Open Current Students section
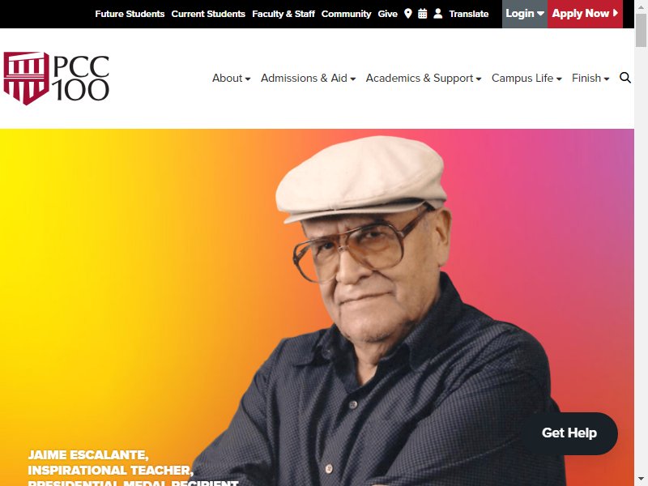The image size is (648, 486). click(208, 14)
